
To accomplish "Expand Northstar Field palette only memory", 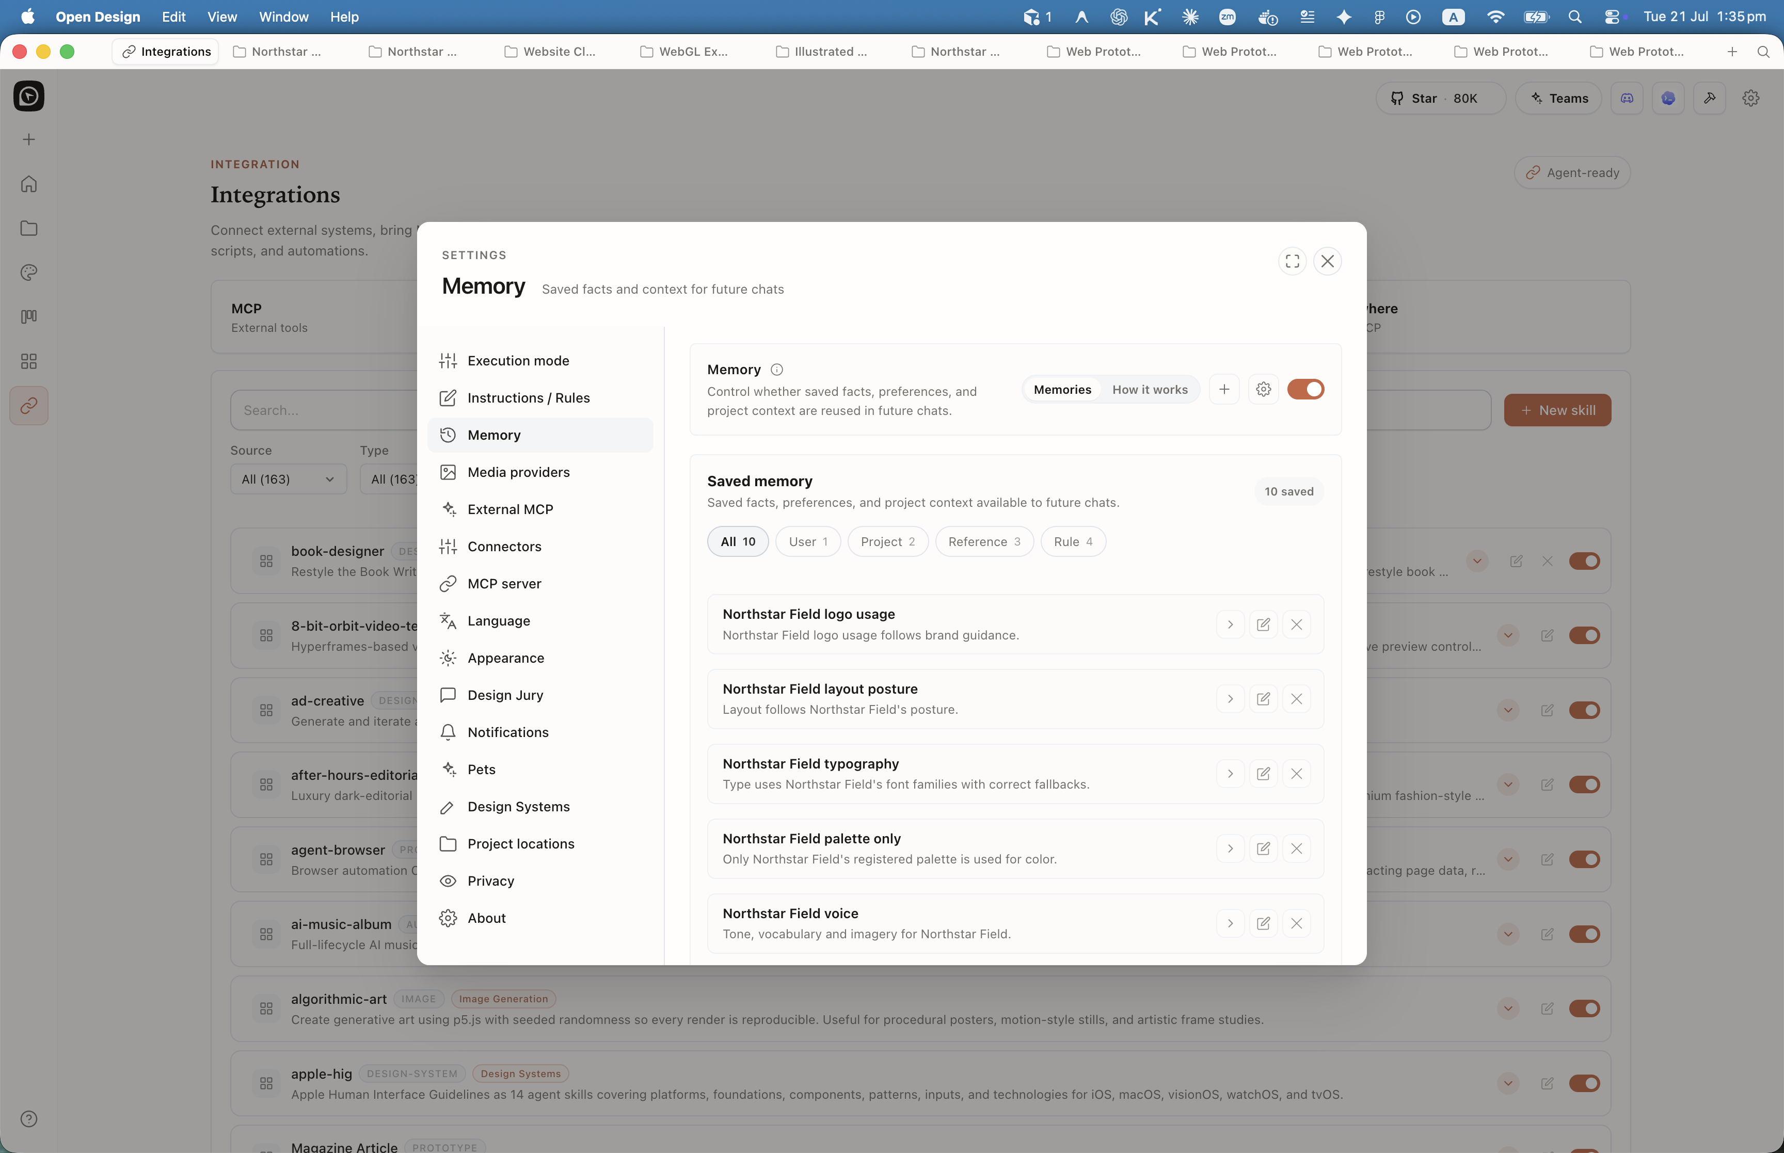I will pos(1230,848).
